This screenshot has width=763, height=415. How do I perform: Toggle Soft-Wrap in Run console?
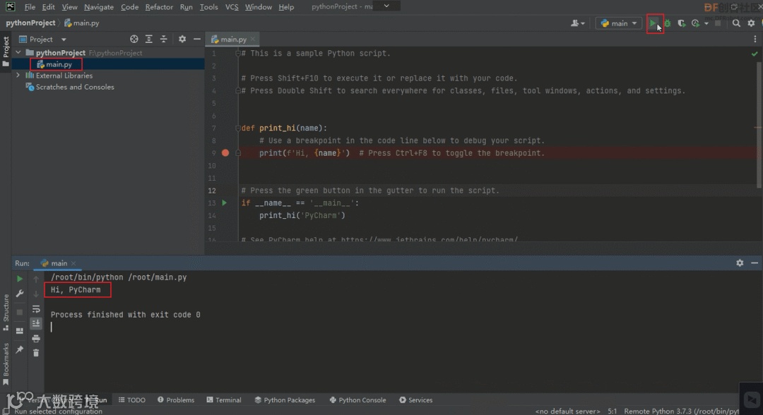tap(36, 309)
